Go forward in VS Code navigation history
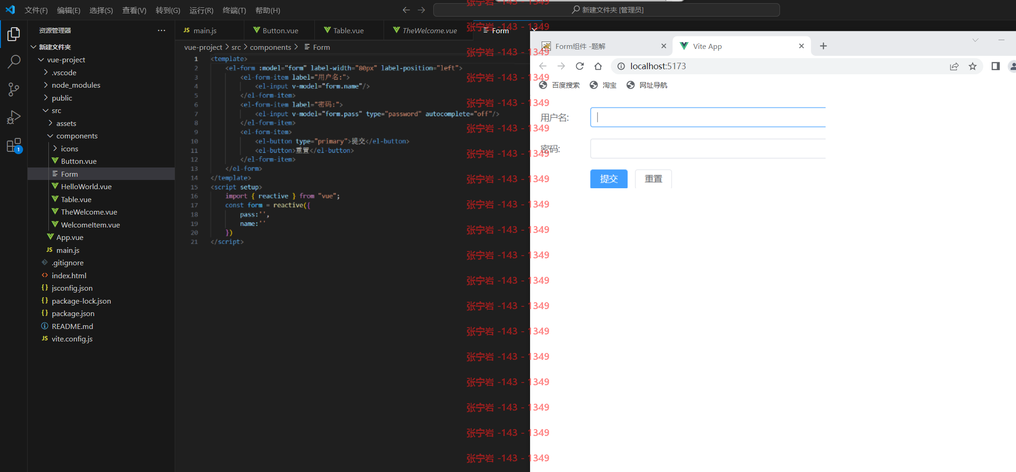 tap(421, 10)
